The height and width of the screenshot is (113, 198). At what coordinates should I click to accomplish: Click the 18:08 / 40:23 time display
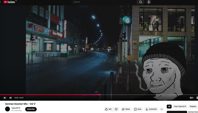[19, 98]
